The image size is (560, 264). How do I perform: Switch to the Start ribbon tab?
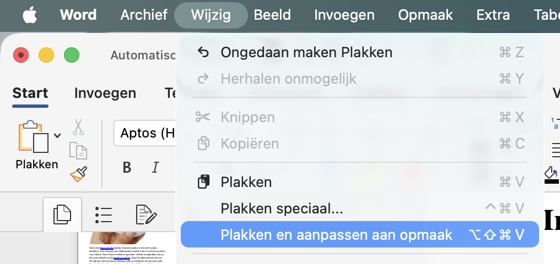(x=30, y=93)
